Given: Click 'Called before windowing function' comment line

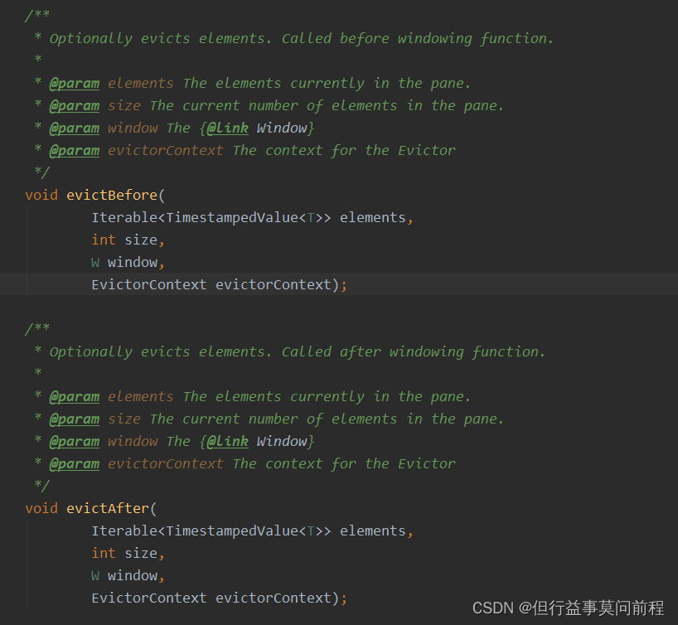Looking at the screenshot, I should click(x=418, y=38).
